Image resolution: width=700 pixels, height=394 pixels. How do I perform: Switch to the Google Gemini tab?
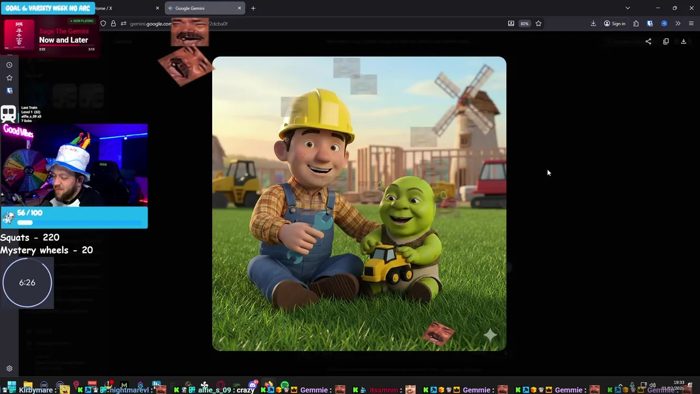(205, 8)
